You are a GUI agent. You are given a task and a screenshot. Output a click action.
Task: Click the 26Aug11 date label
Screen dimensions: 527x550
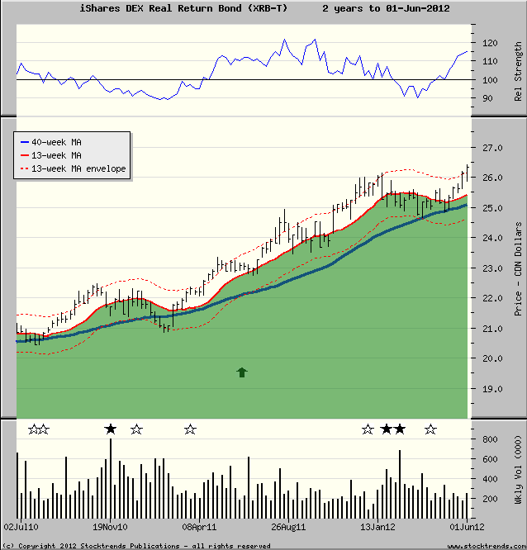click(x=288, y=527)
